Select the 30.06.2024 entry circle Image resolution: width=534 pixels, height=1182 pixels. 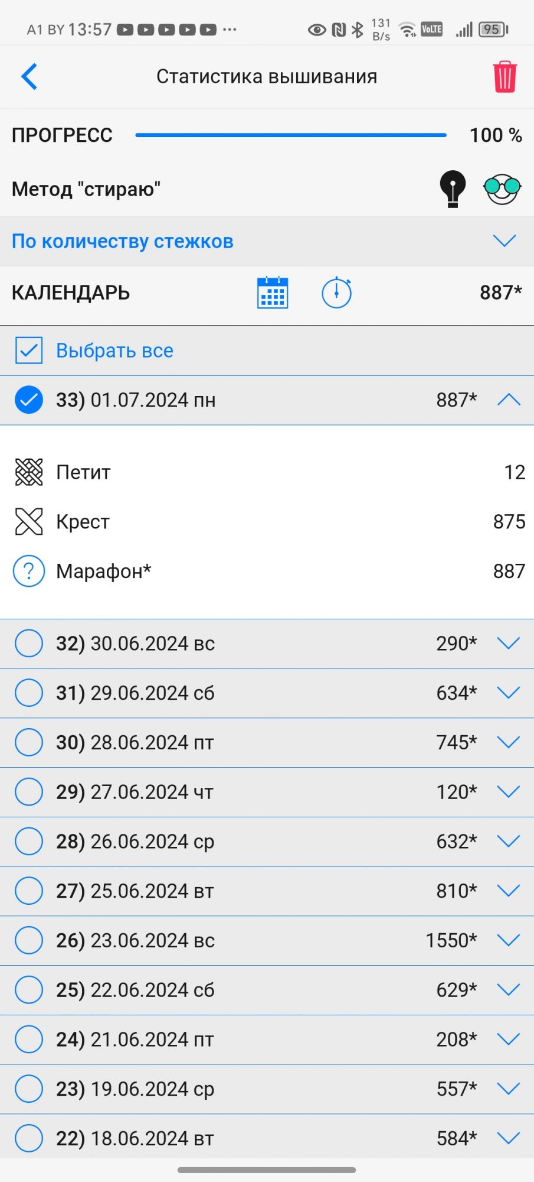29,644
